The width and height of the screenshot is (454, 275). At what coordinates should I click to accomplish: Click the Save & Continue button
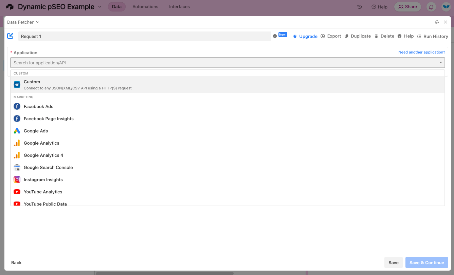pos(427,262)
